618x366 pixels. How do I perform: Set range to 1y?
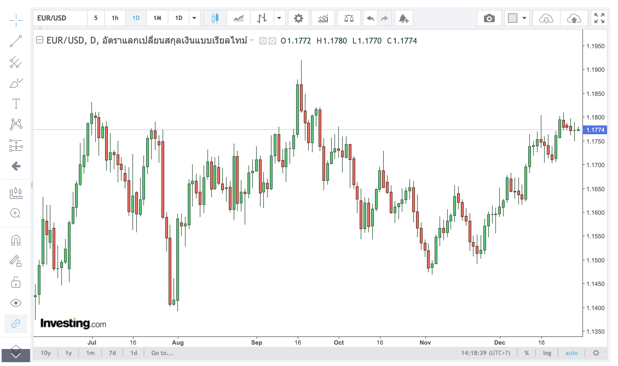click(x=68, y=353)
